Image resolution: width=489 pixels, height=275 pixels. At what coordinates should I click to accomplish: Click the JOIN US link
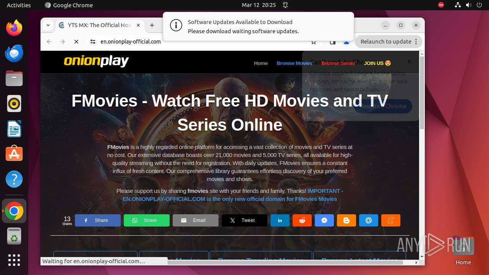tap(377, 63)
